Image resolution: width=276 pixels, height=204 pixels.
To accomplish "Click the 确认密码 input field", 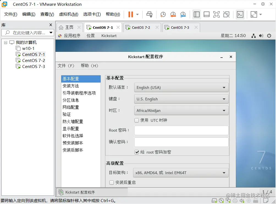I will 181,142.
